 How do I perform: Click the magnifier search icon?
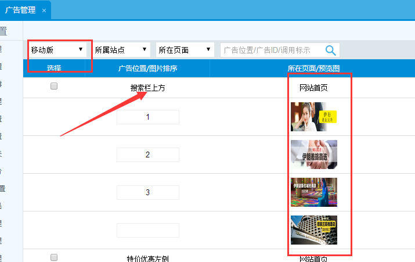coord(331,50)
